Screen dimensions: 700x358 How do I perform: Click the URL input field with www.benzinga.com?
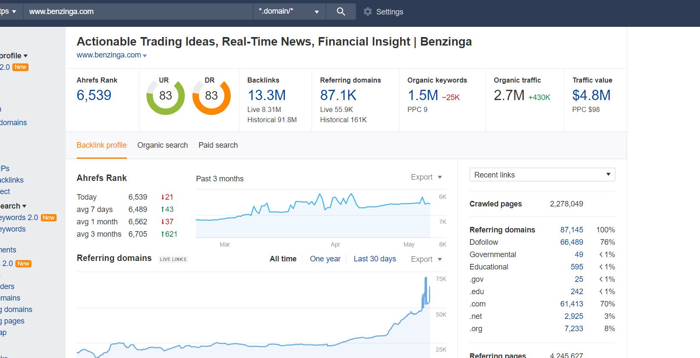point(138,11)
